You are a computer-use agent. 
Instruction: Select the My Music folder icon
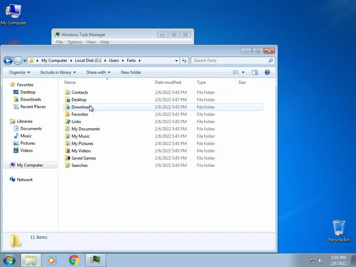(67, 136)
